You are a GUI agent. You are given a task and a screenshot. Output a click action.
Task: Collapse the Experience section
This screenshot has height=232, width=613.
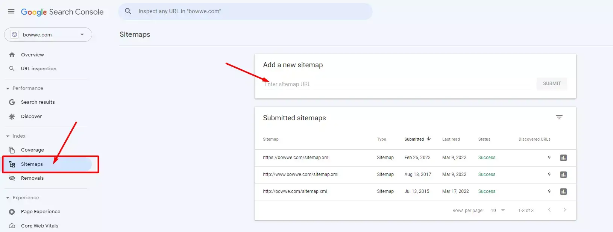(8, 198)
